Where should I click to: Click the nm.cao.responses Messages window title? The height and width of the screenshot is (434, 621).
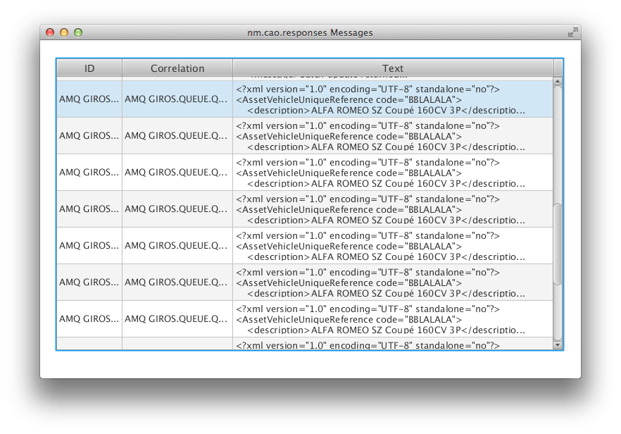310,32
